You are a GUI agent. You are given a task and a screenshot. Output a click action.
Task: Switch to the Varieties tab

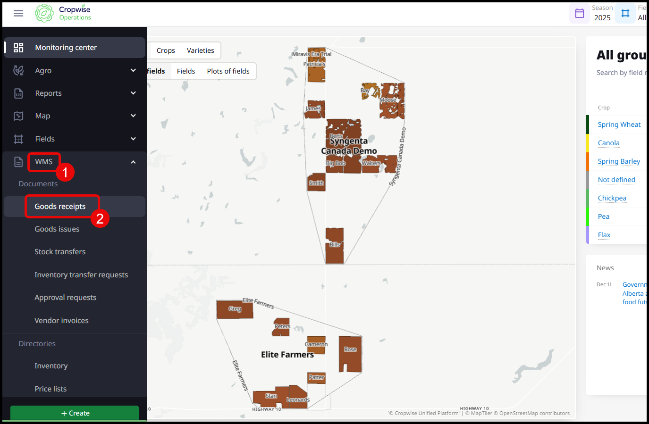(200, 50)
